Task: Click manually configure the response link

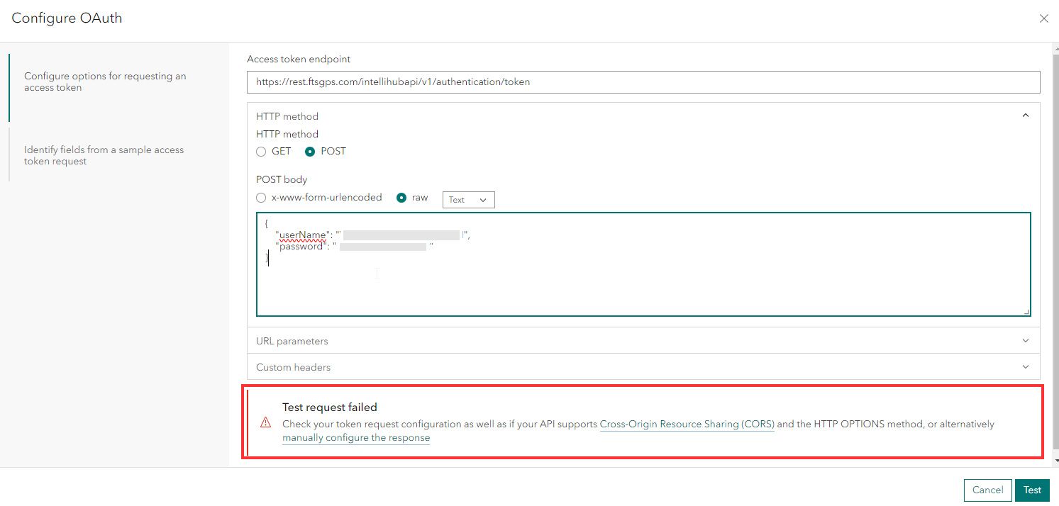Action: click(x=356, y=438)
